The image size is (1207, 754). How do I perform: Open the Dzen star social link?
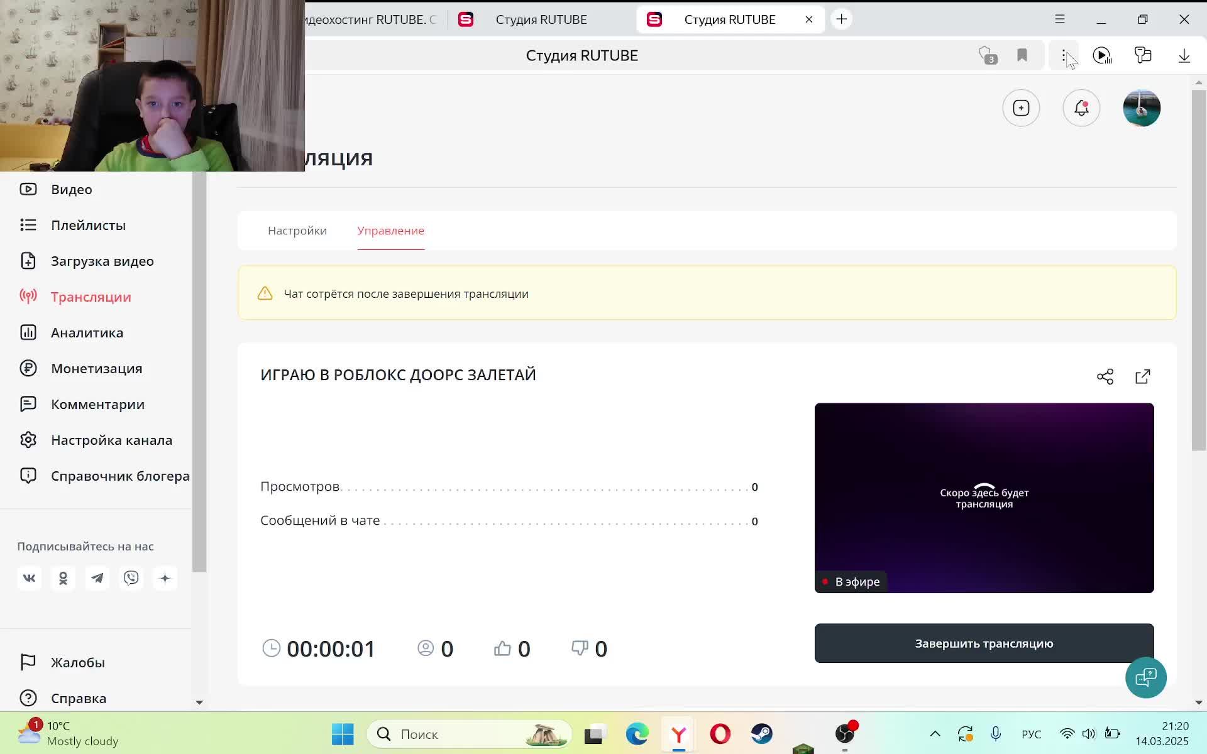165,578
